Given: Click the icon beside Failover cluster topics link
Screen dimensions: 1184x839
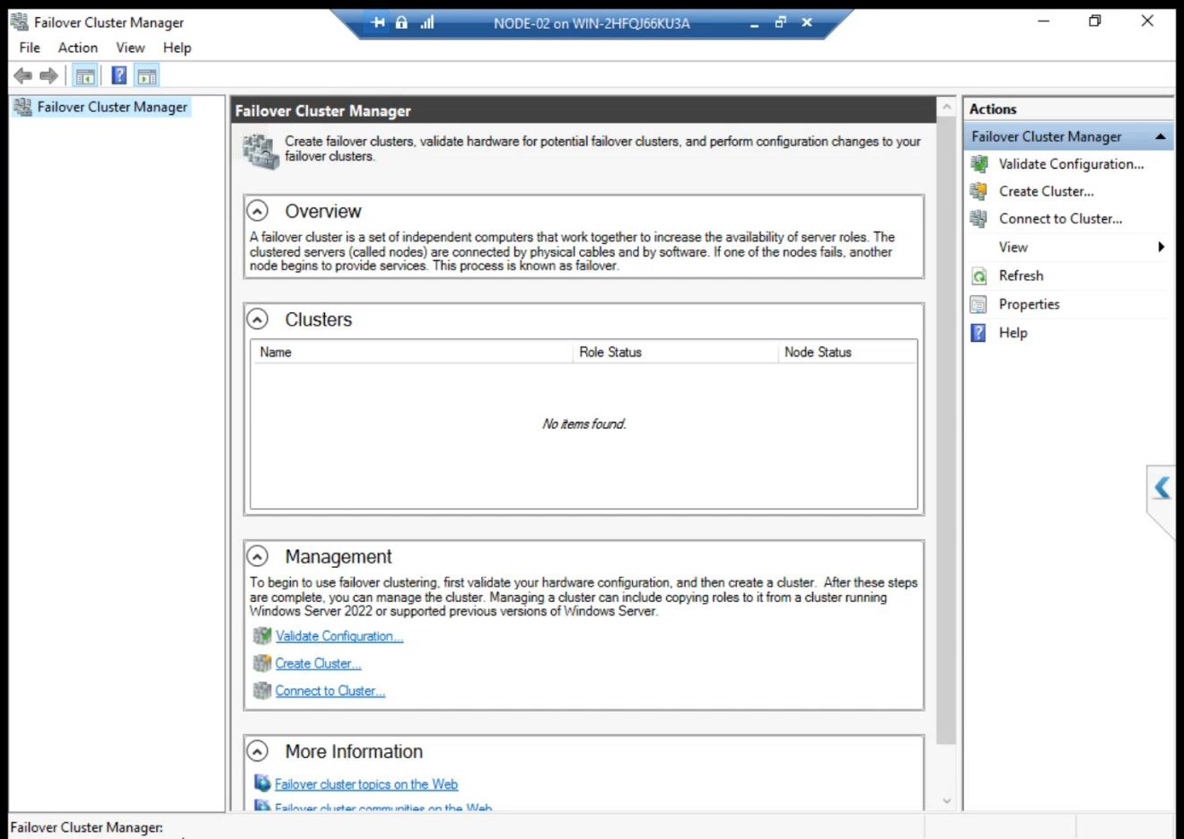Looking at the screenshot, I should tap(262, 783).
